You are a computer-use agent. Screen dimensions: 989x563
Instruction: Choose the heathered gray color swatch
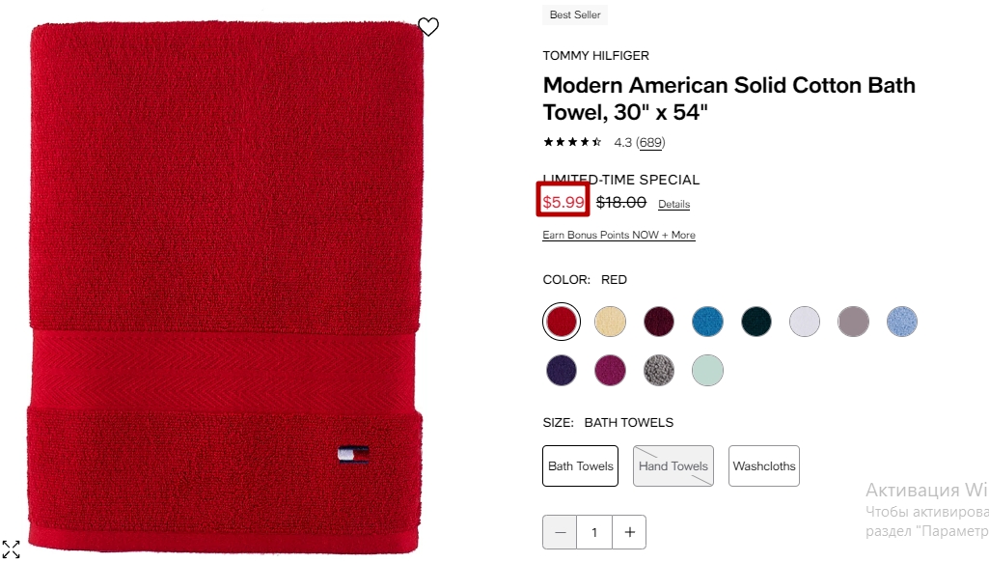[658, 370]
